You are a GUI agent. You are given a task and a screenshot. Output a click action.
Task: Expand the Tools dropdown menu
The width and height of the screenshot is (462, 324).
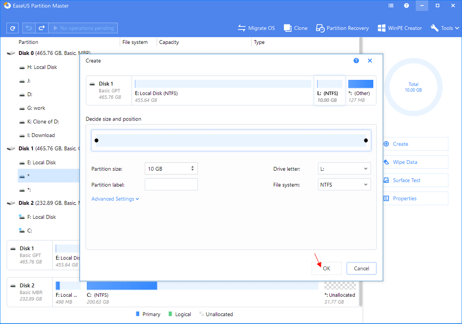(x=444, y=28)
